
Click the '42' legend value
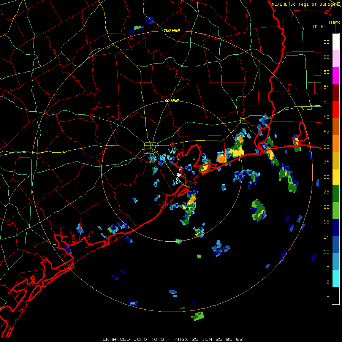point(326,132)
